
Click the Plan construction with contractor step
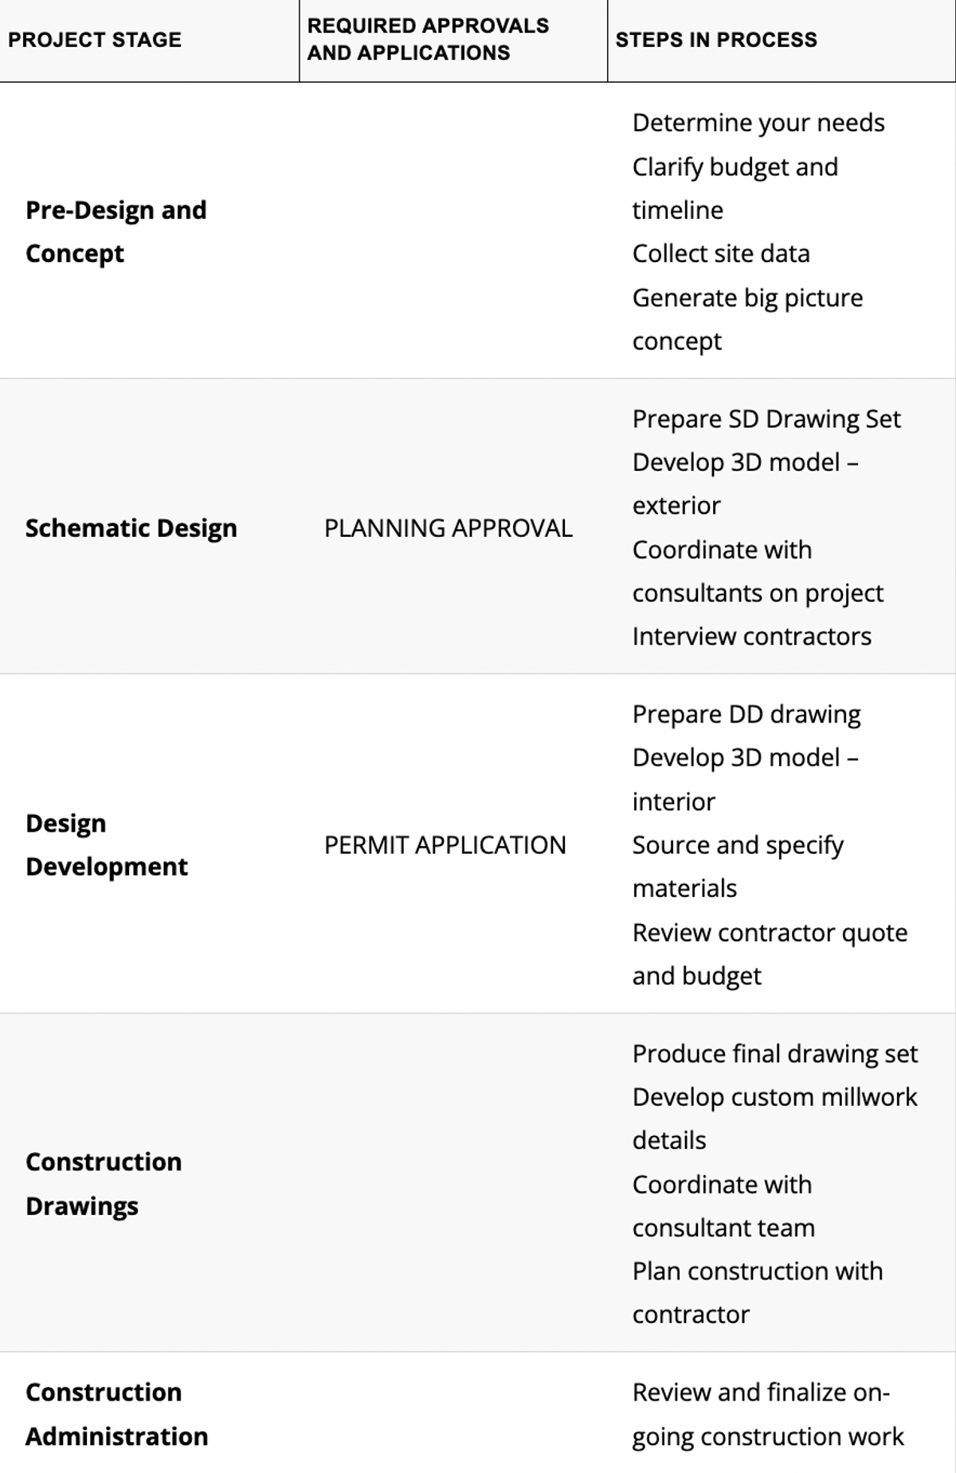[x=758, y=1293]
